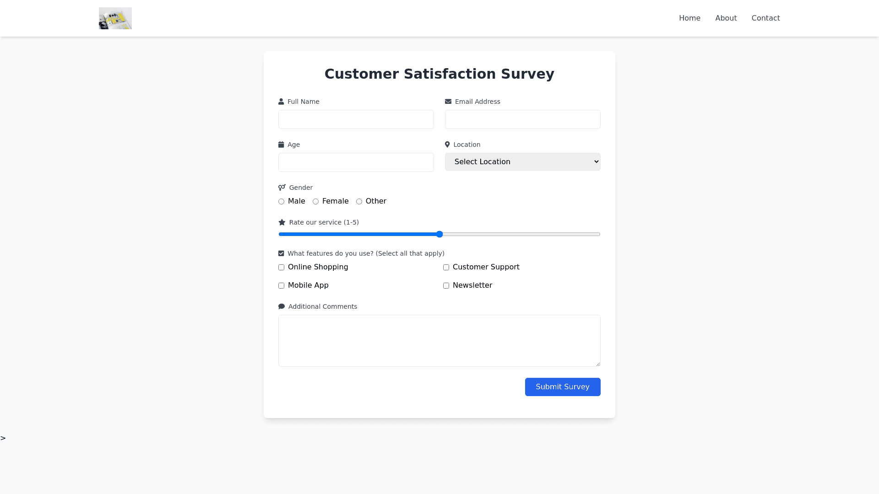Click the envelope icon beside Email Address
The width and height of the screenshot is (879, 494).
click(448, 102)
